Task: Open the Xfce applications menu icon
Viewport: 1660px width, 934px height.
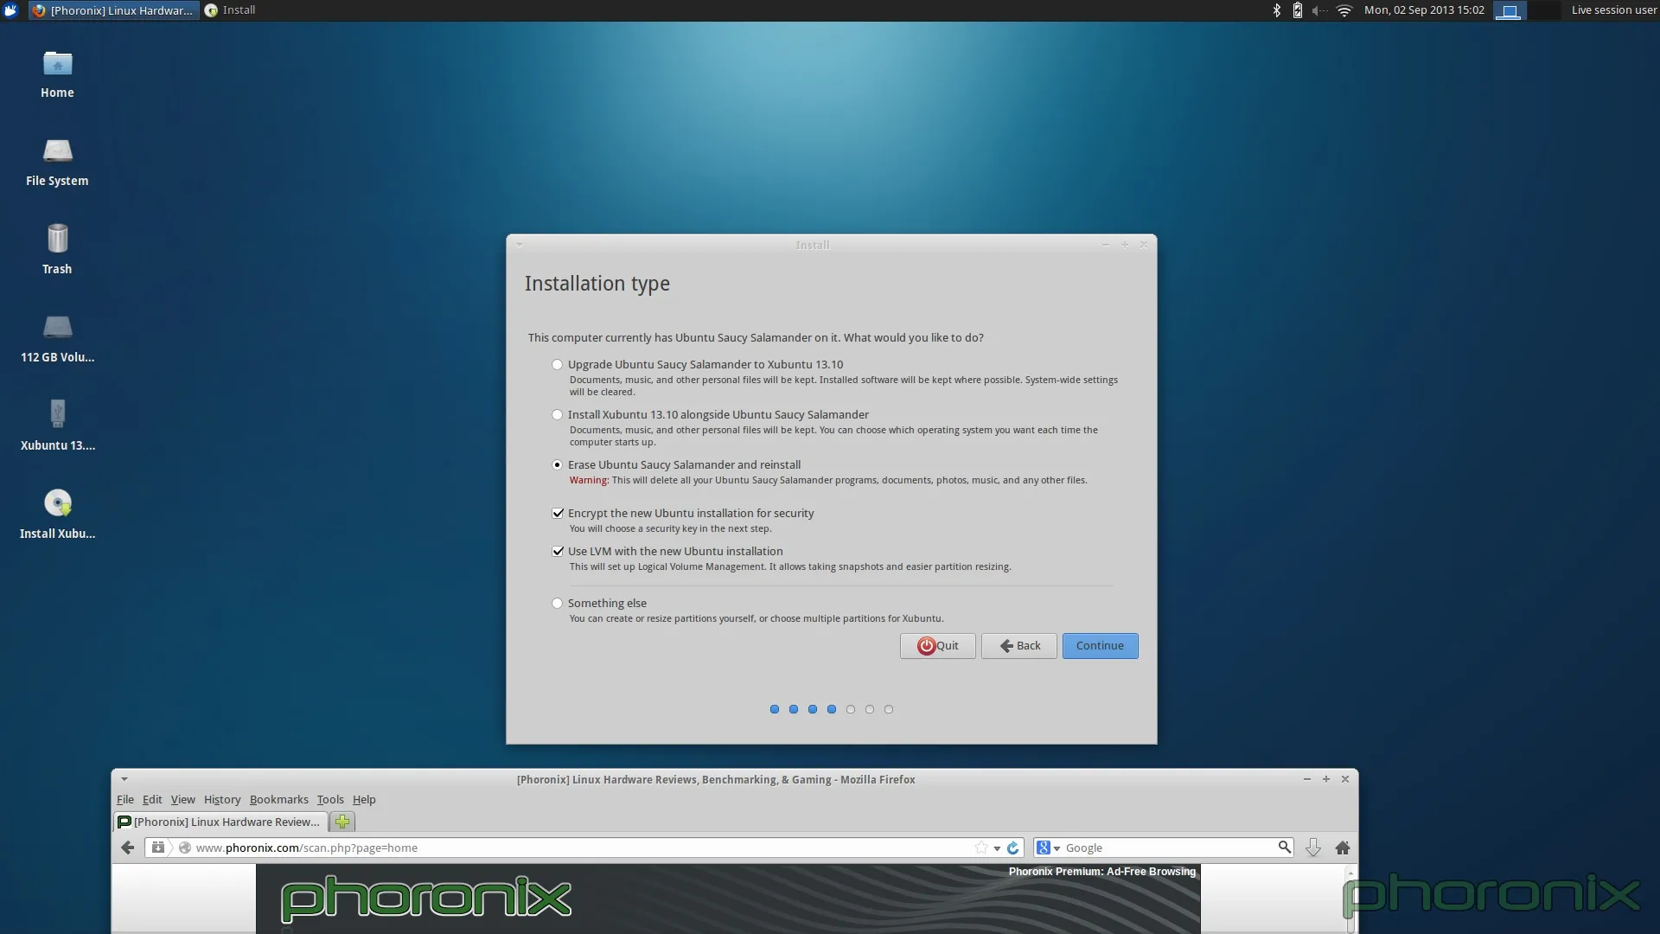Action: [11, 10]
